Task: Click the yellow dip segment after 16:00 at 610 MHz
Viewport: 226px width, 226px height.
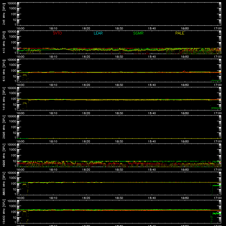Action: (25, 75)
